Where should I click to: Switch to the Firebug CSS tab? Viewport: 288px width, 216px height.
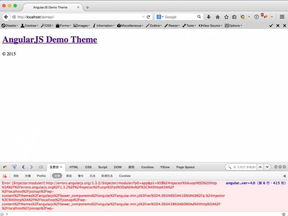[x=88, y=167]
